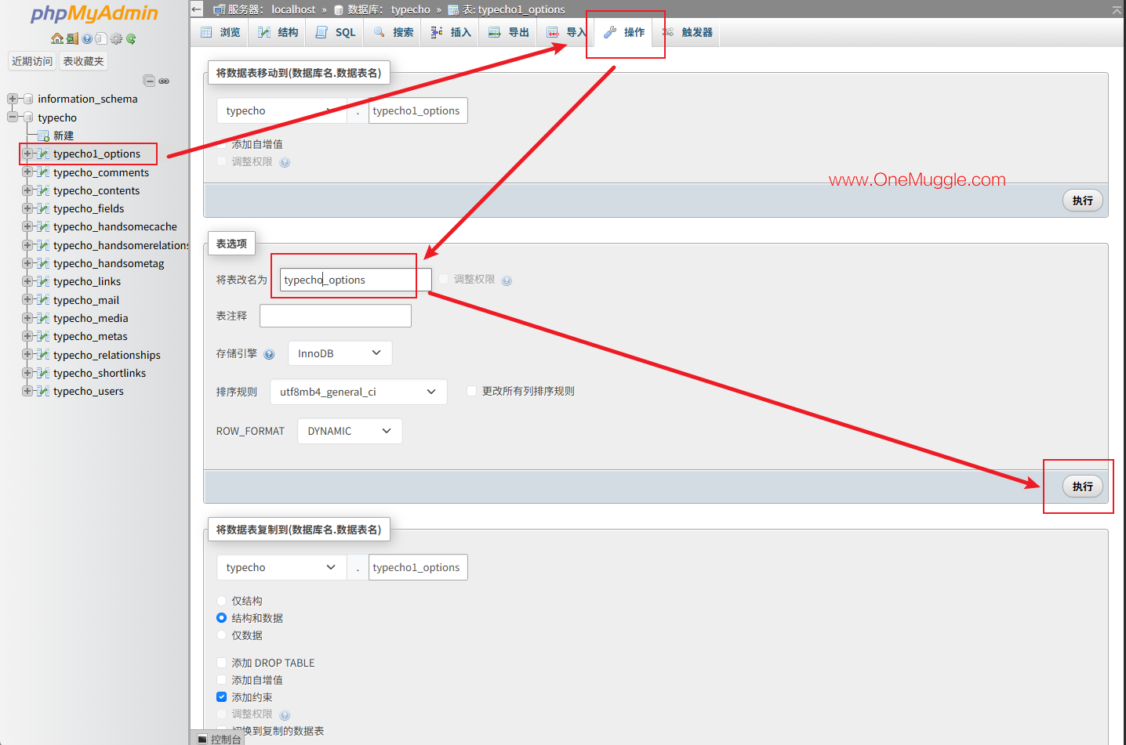Screen dimensions: 1126x745
Task: Toggle the link-with-main-panel chain icon
Action: point(164,81)
